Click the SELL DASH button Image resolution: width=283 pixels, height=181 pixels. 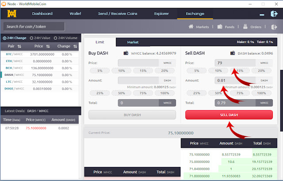229,115
